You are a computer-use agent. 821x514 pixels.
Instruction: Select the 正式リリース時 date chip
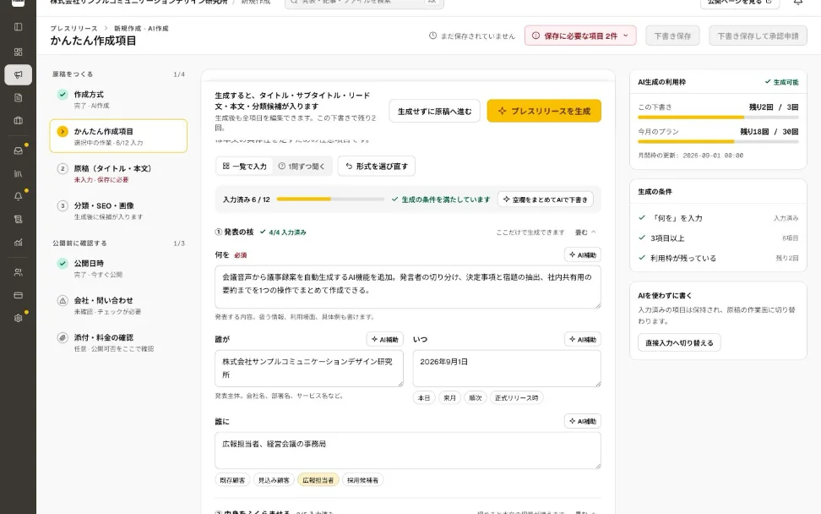coord(516,397)
